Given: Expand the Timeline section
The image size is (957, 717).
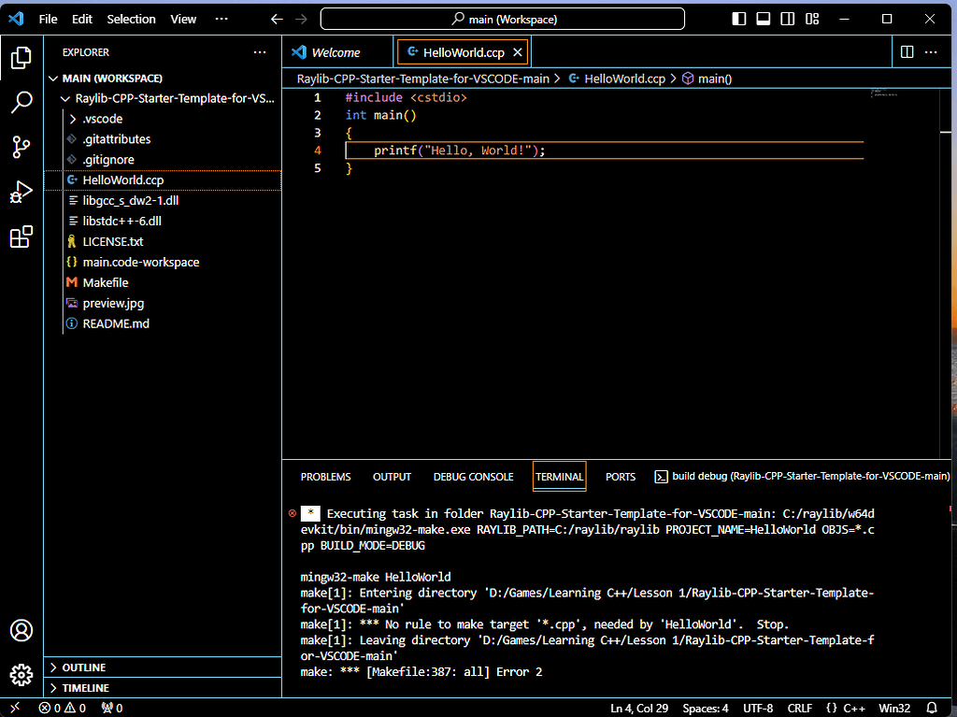Looking at the screenshot, I should coord(85,688).
